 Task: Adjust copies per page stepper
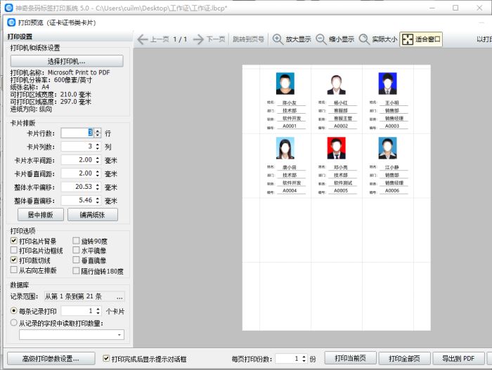[x=304, y=358]
